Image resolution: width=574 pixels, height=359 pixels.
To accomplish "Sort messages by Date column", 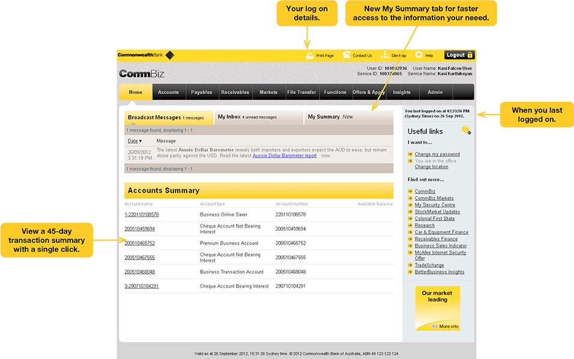I will coord(134,141).
